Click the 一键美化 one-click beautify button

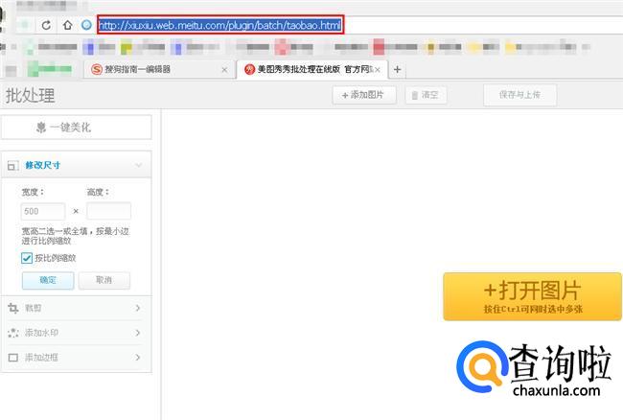click(x=76, y=127)
